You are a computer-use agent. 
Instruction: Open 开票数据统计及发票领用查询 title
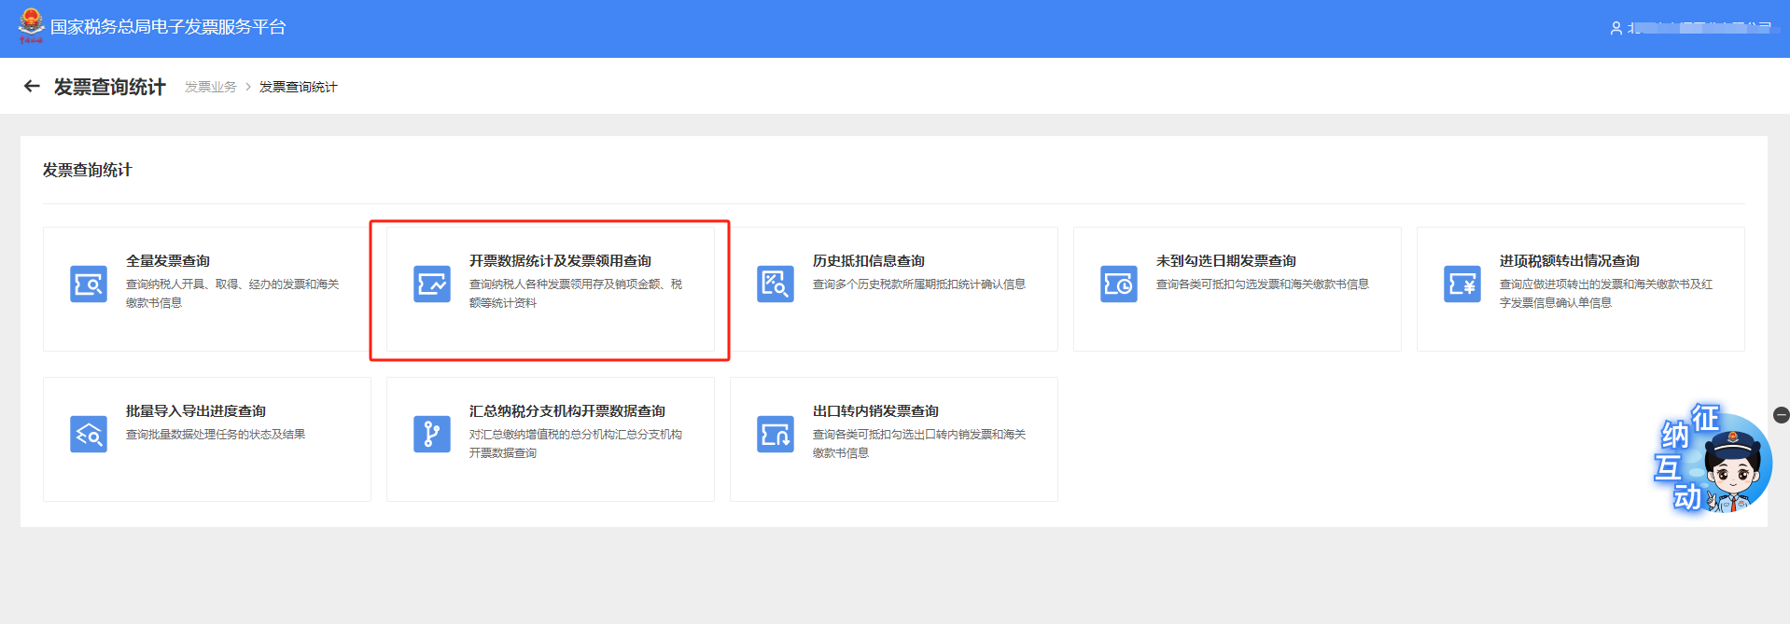(x=560, y=261)
